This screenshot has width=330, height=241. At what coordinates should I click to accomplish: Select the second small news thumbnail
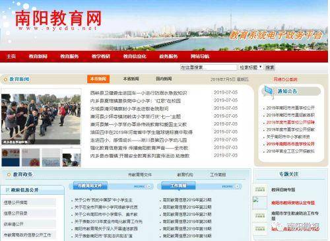click(31, 157)
